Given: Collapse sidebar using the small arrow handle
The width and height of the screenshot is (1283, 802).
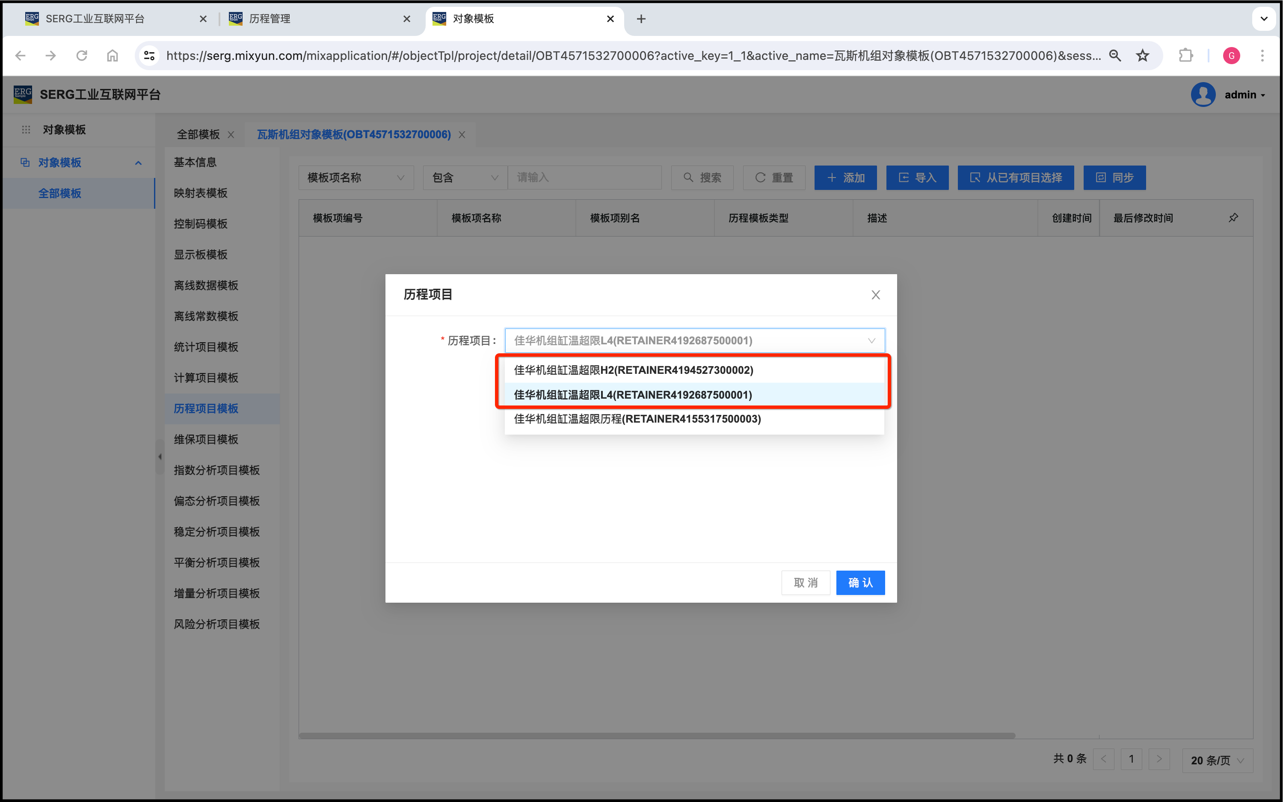Looking at the screenshot, I should point(160,456).
